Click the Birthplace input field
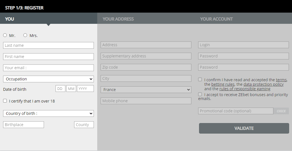Screen dimensions: 292x151 click(23, 125)
